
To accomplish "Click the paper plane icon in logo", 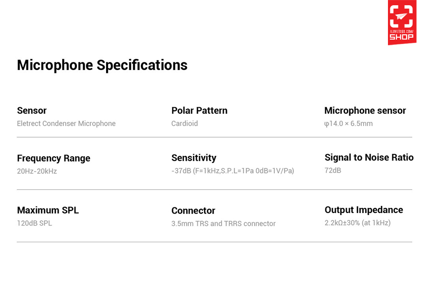I will pos(401,16).
